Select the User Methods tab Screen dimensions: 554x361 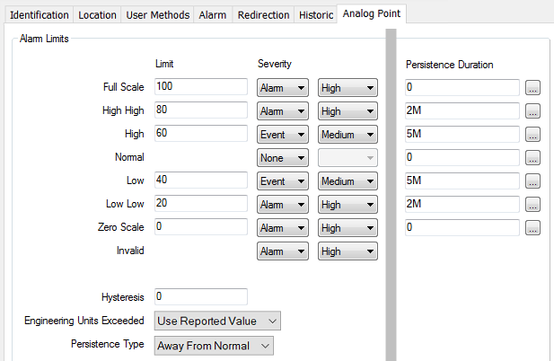[x=157, y=15]
